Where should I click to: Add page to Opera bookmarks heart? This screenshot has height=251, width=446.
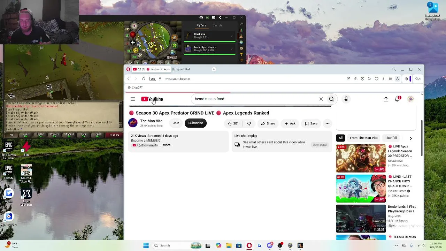tap(377, 79)
